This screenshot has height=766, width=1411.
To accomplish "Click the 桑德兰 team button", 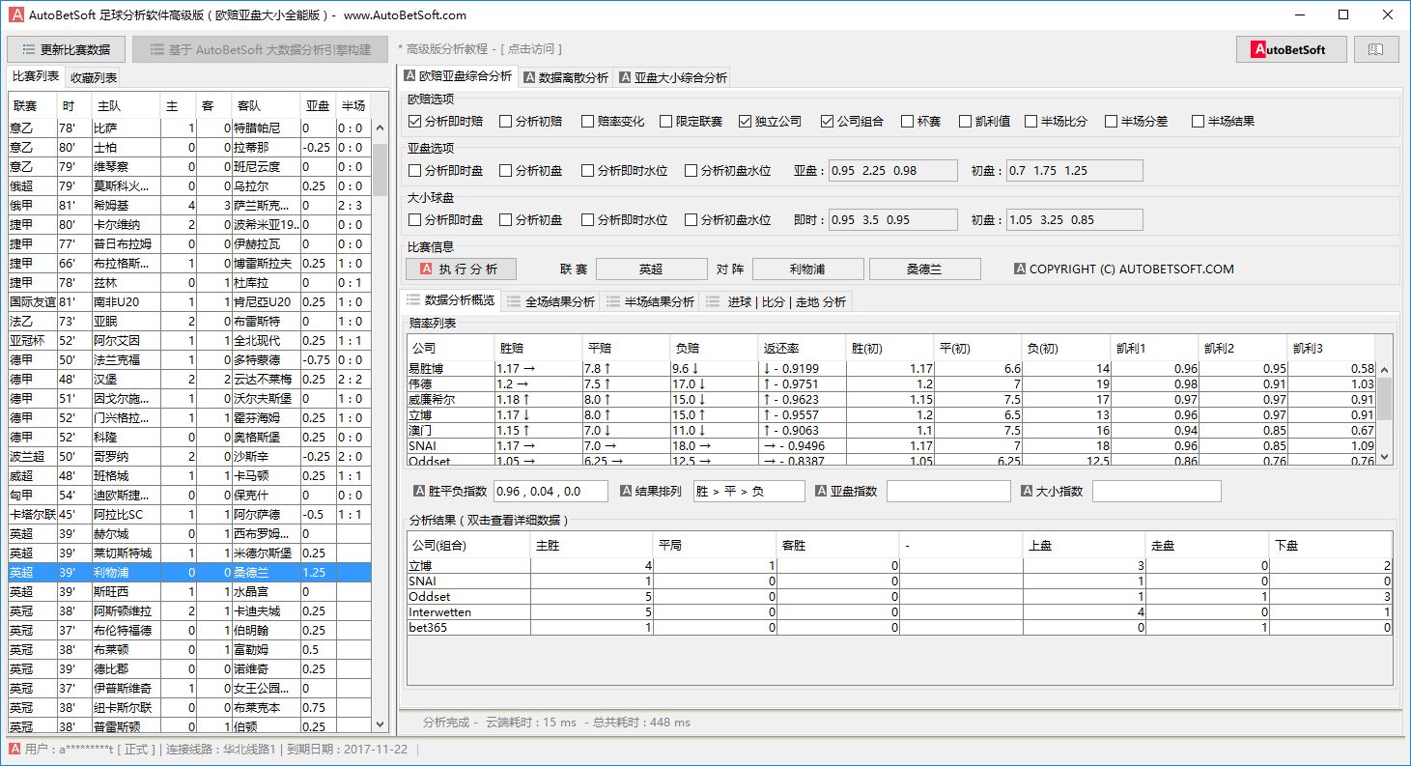I will (x=924, y=269).
